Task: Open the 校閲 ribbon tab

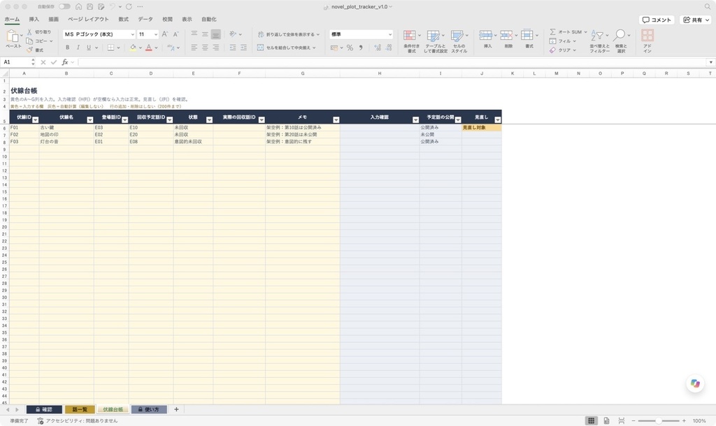Action: 168,19
